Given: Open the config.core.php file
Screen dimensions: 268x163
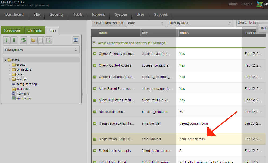Looking at the screenshot, I should [x=26, y=84].
